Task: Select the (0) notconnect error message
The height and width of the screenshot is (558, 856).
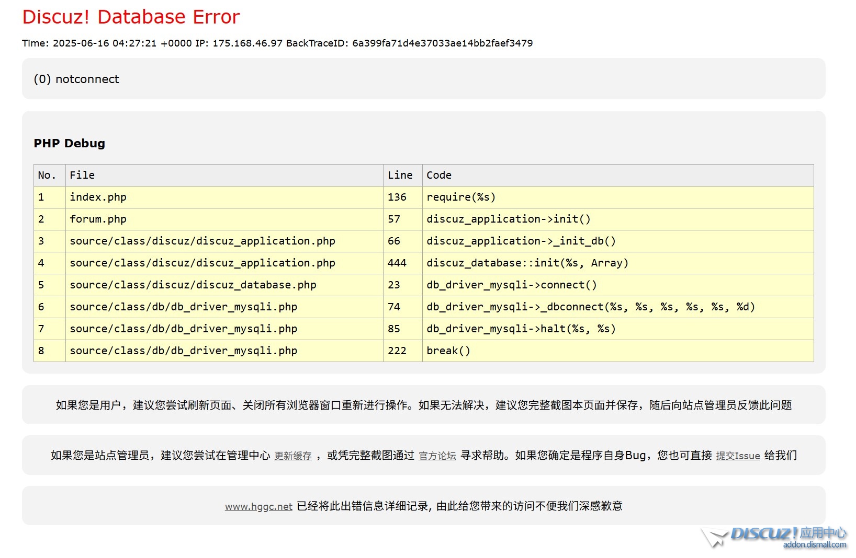Action: 76,79
